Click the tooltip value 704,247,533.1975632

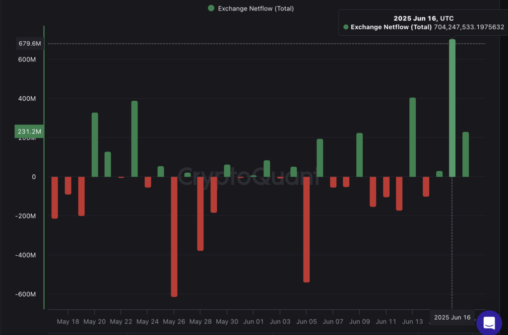[469, 27]
